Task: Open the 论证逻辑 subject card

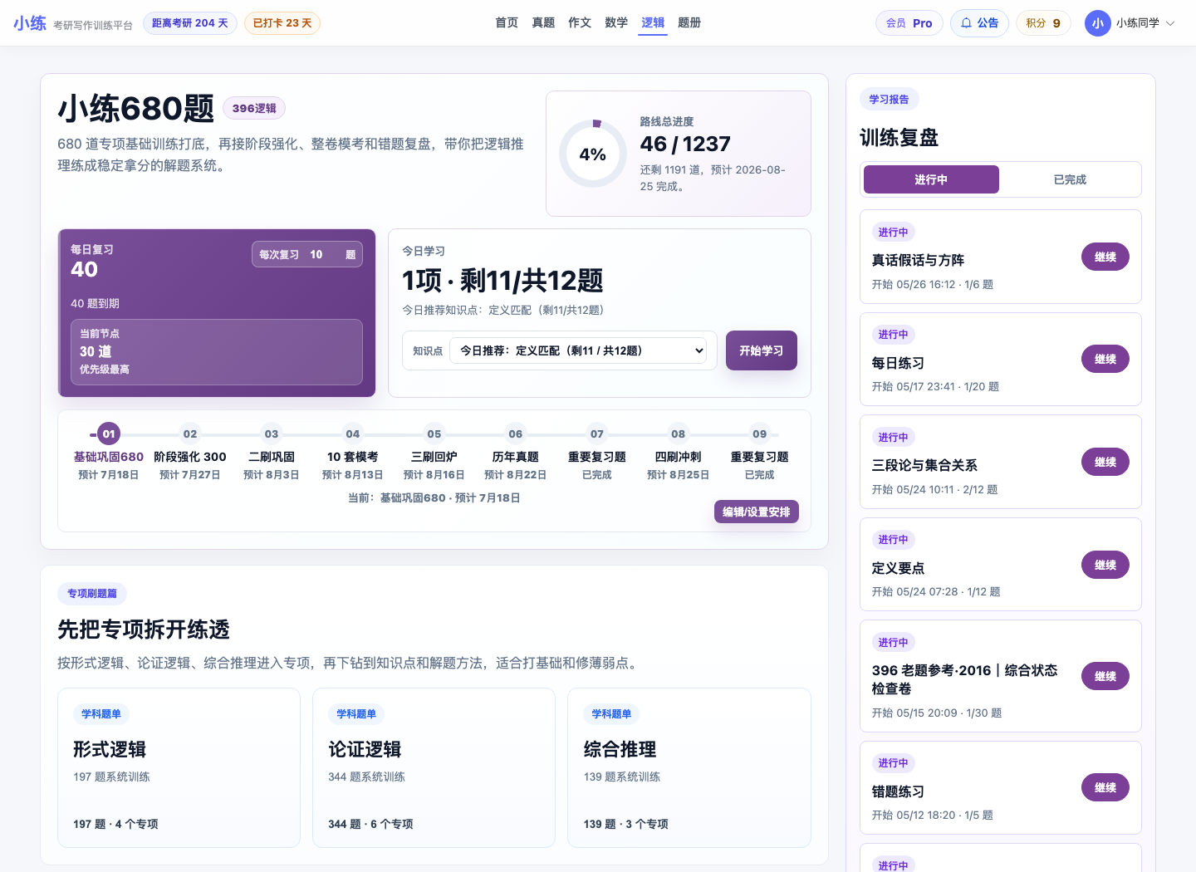Action: click(434, 767)
